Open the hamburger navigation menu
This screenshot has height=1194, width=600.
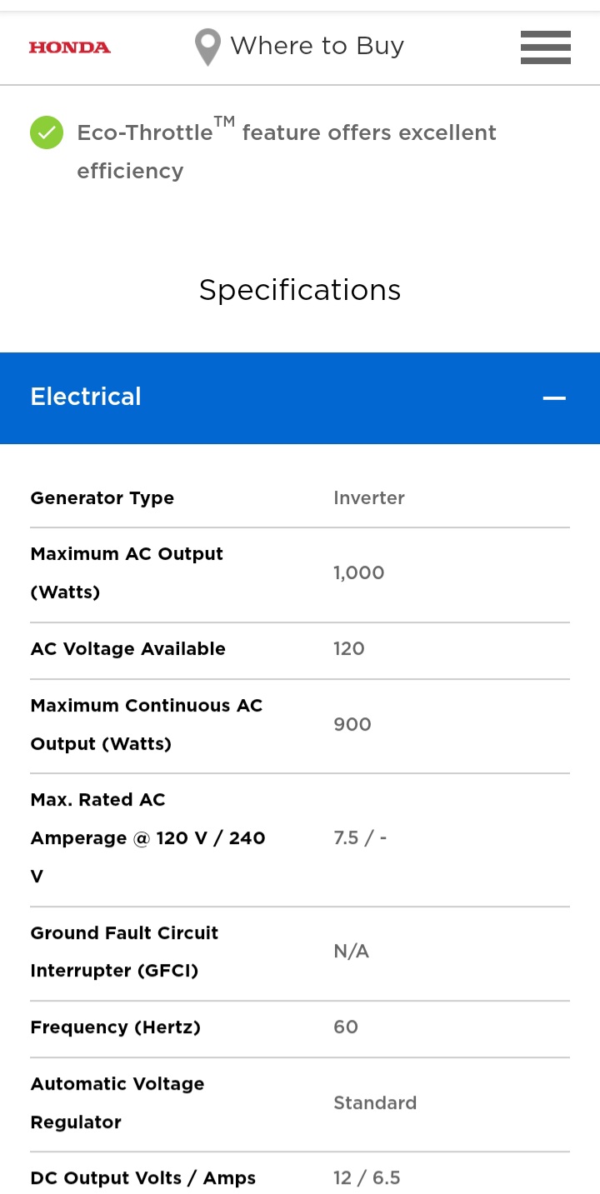click(x=545, y=47)
